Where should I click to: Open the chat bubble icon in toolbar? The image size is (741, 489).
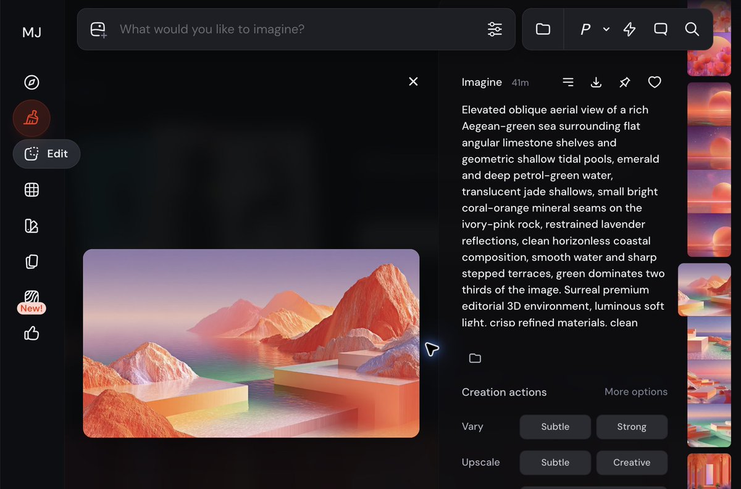[661, 29]
